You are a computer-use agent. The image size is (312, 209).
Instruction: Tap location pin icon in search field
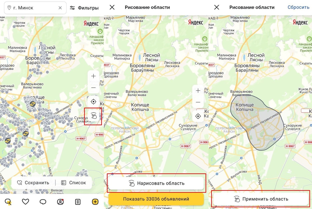pos(9,8)
